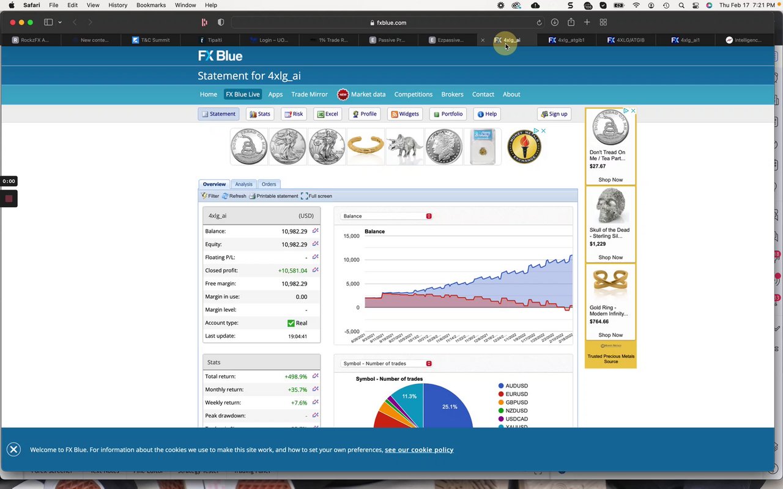
Task: Open the Profile button
Action: click(x=365, y=114)
